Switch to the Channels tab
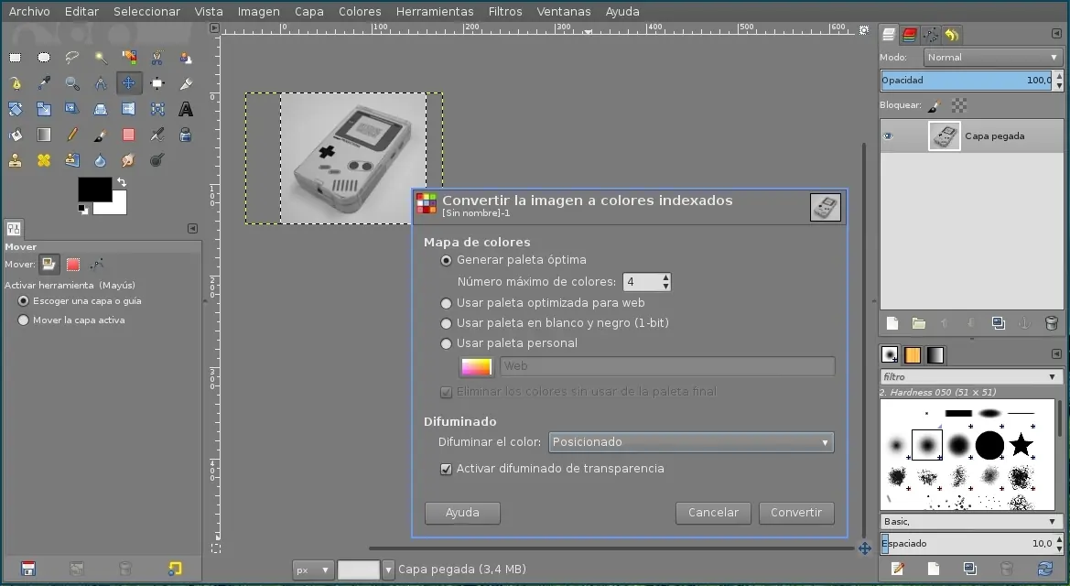 click(x=910, y=35)
